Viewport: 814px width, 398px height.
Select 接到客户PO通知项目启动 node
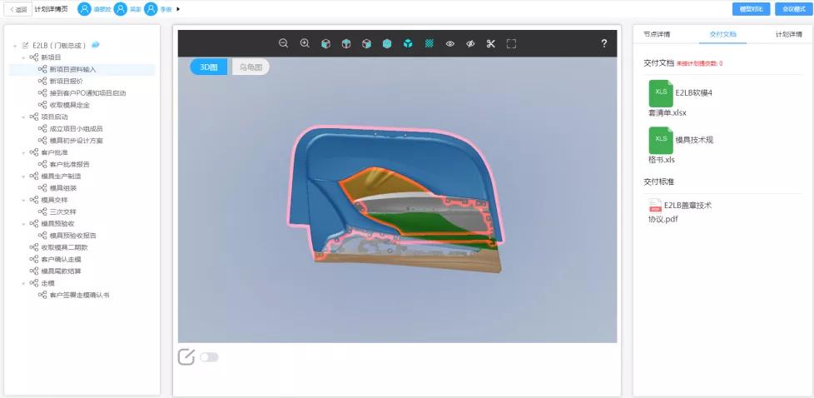click(x=87, y=93)
